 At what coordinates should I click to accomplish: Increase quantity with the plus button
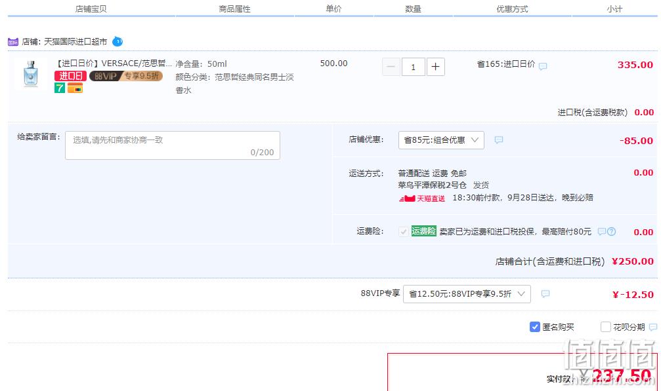tap(435, 67)
